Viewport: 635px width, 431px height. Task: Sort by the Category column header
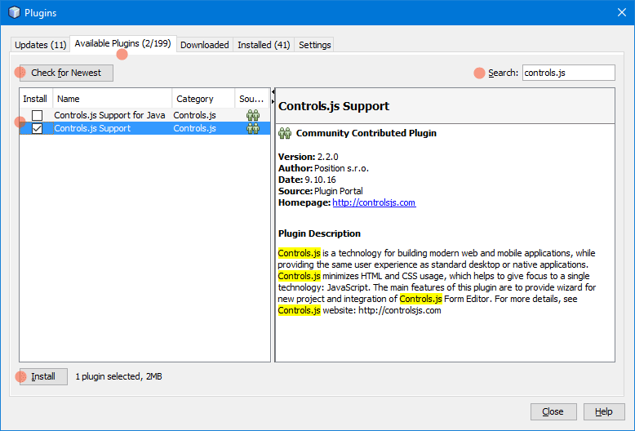point(203,99)
